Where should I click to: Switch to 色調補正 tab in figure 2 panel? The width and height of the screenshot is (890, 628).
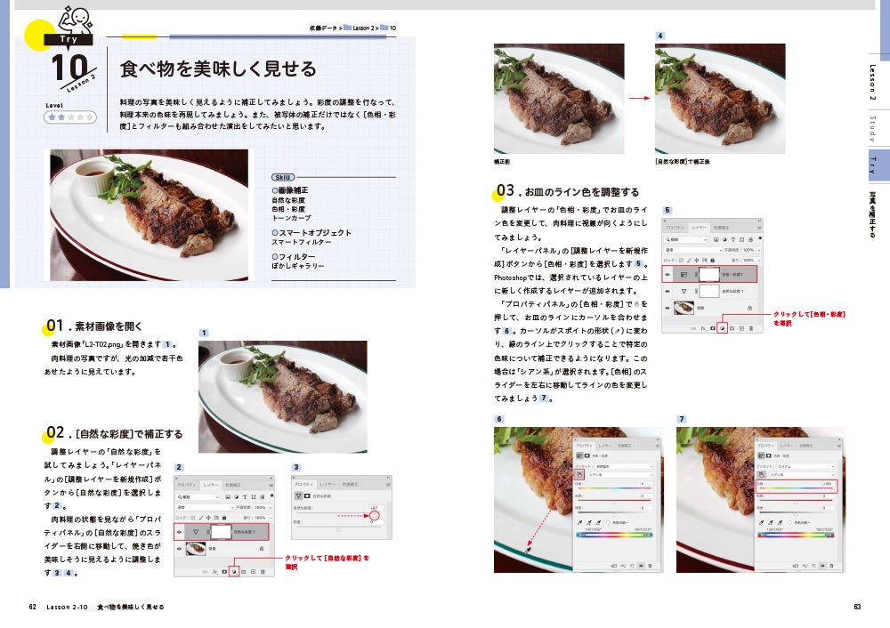pos(233,485)
